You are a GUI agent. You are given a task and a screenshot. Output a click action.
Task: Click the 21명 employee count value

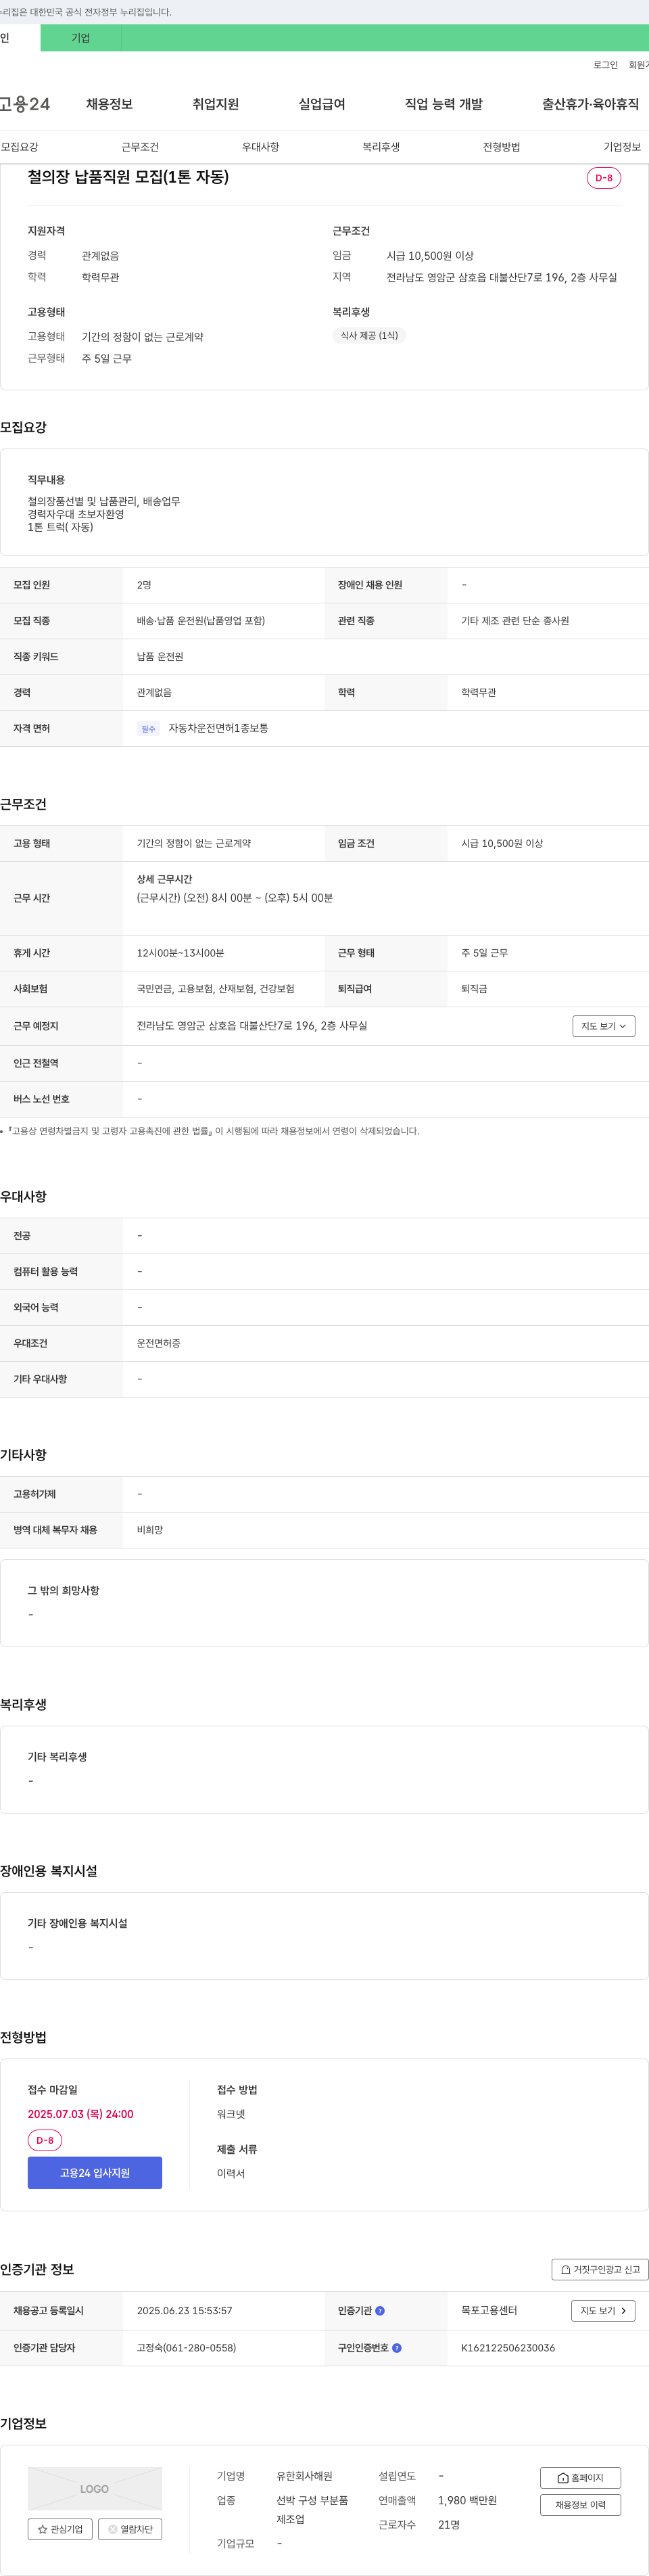449,2525
